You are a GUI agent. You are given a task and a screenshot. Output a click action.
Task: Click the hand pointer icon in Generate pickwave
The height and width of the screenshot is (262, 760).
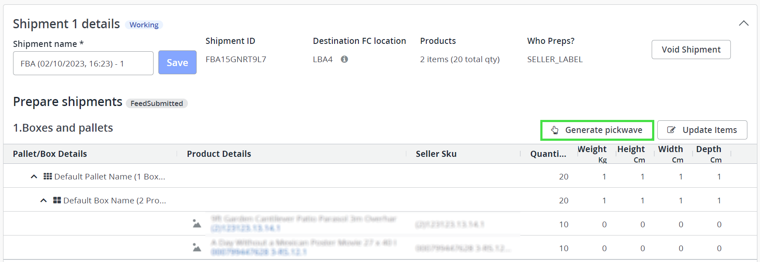[555, 130]
